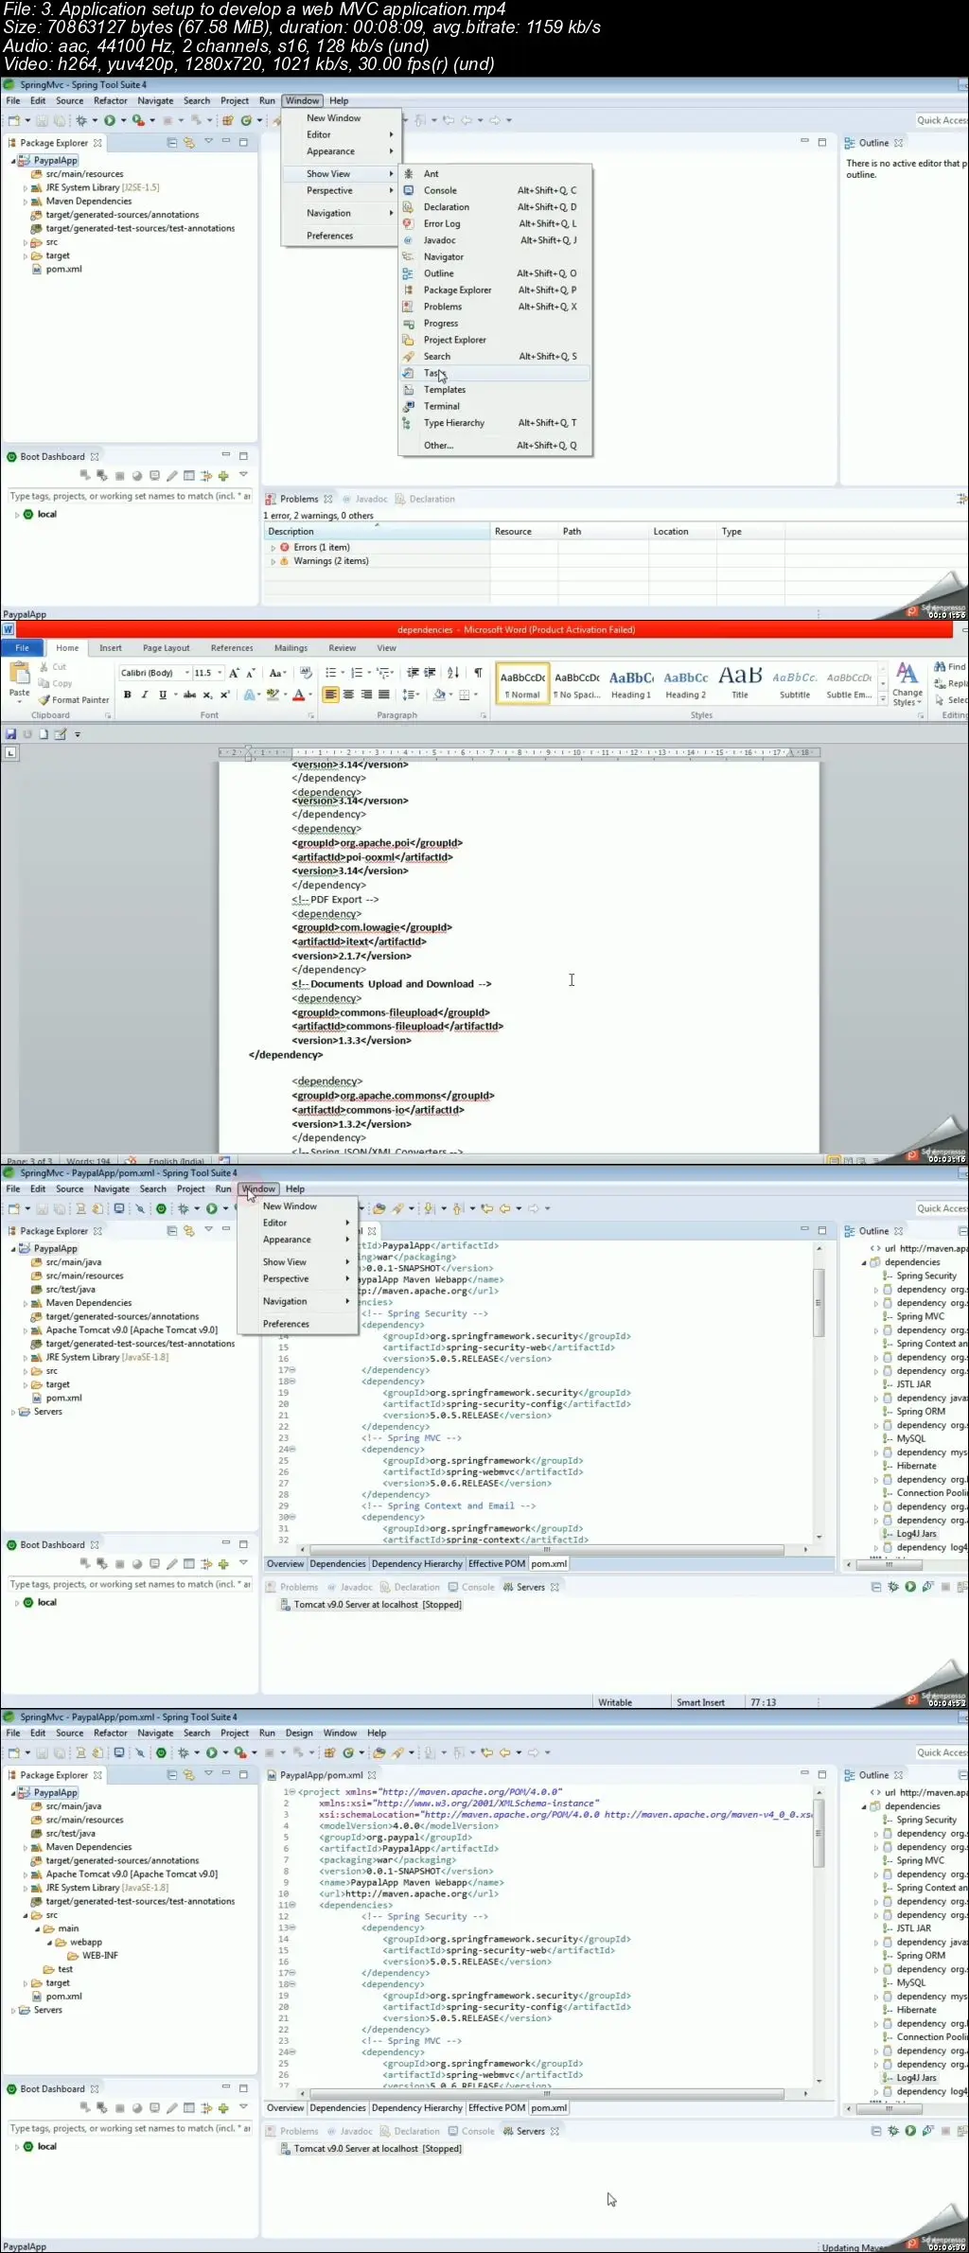Toggle Subscript in Word Font group
Image resolution: width=969 pixels, height=2253 pixels.
207,695
